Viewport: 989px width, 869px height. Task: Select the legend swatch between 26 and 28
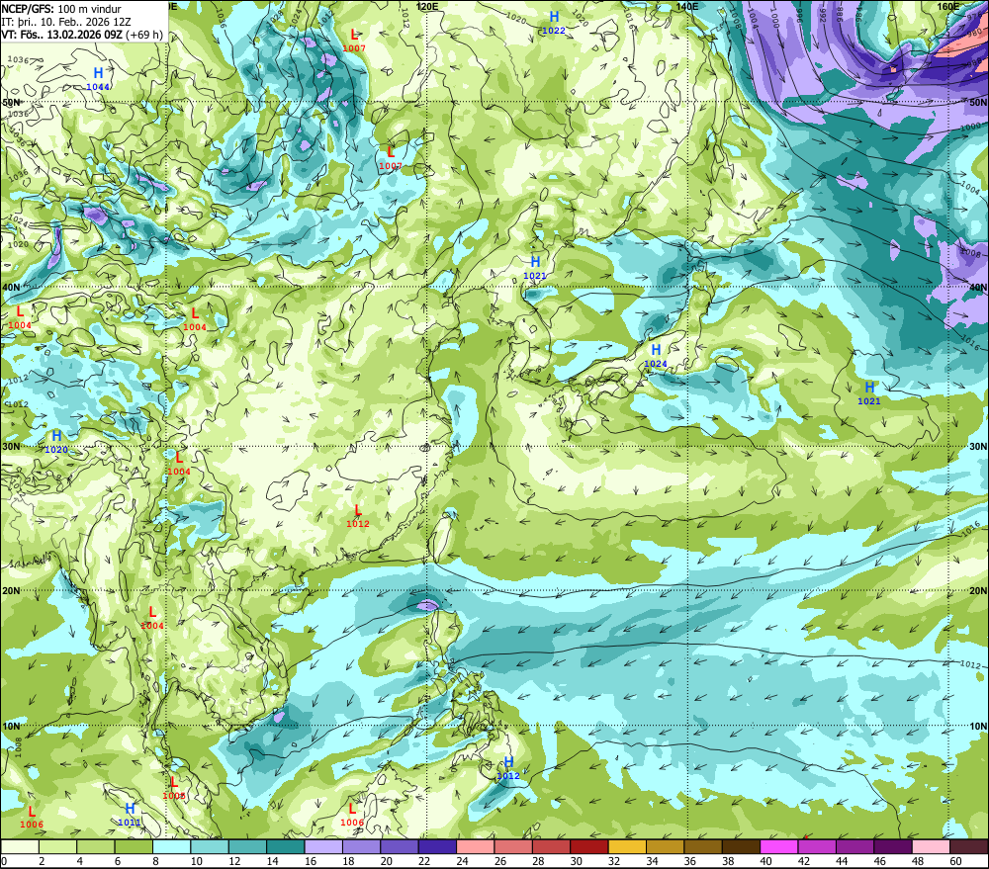[x=512, y=847]
